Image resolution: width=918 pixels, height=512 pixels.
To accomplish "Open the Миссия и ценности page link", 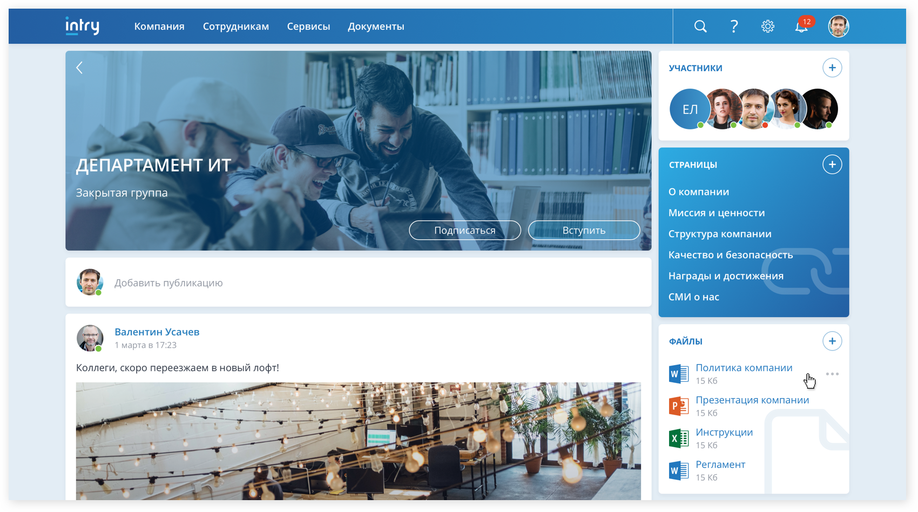I will click(717, 213).
